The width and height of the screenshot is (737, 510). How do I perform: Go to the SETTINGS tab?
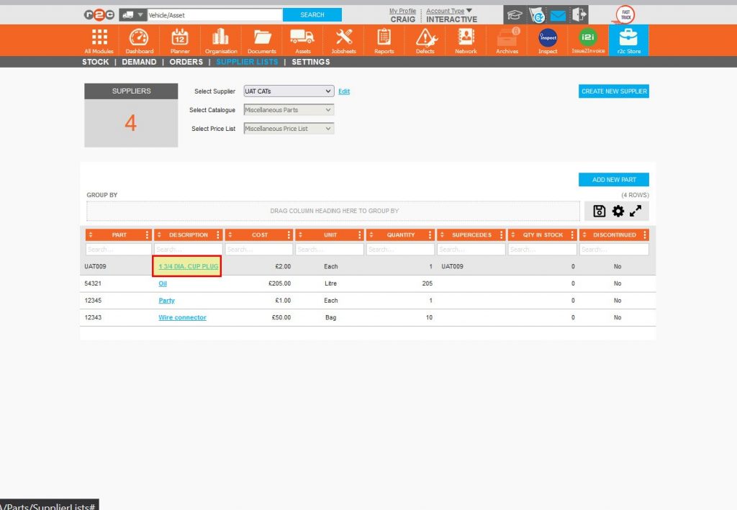click(x=310, y=62)
